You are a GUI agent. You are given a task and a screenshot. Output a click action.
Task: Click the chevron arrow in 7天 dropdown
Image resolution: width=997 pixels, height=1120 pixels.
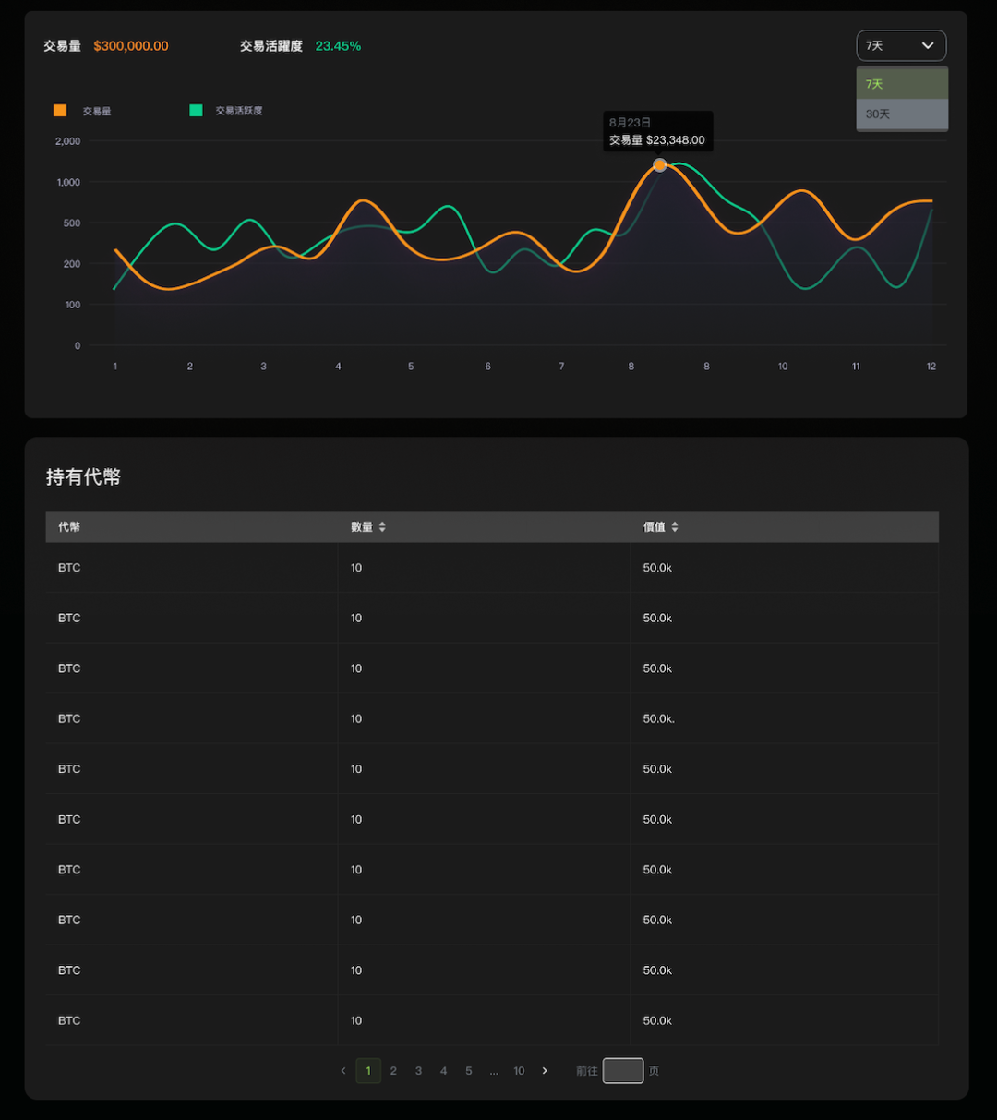(928, 45)
